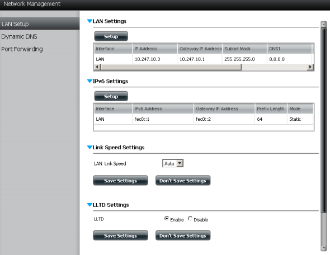330x255 pixels.
Task: Select the LLTD Disable radio button
Action: (190, 219)
